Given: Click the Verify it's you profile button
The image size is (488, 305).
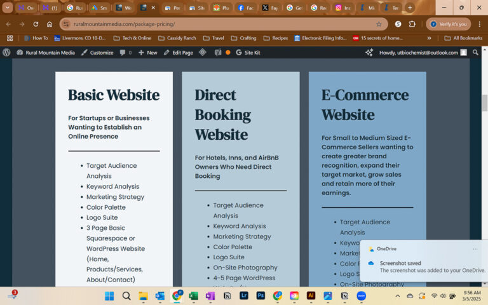Looking at the screenshot, I should point(449,24).
